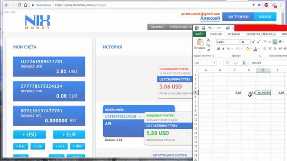This screenshot has height=161, width=287.
Task: Click the Paste clipboard icon in Excel
Action: click(x=200, y=42)
